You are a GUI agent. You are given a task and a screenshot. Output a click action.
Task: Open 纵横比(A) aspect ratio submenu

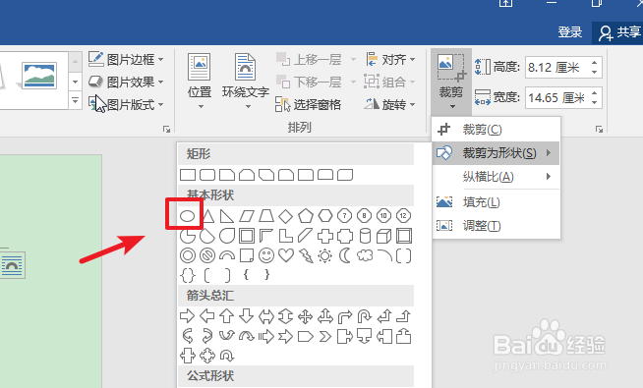(497, 177)
